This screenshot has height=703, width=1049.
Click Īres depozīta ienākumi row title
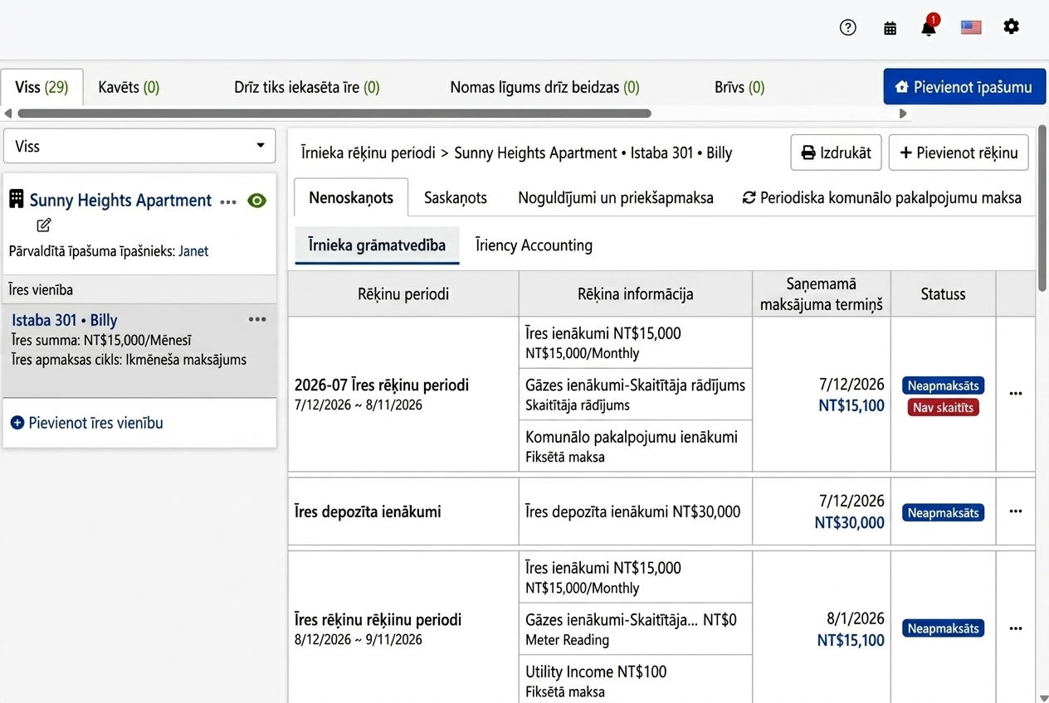[368, 511]
